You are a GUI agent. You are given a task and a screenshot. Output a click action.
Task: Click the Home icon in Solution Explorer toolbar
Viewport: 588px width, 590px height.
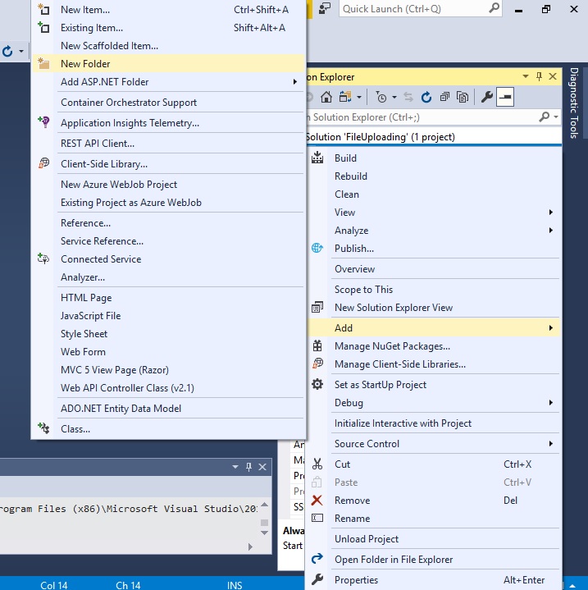[x=326, y=98]
